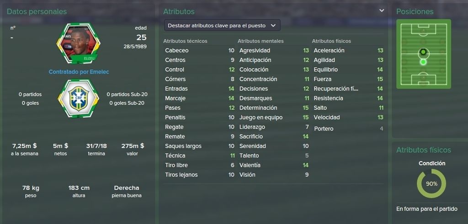
Task: Click the player portrait of Elizeu
Action: tap(78, 43)
